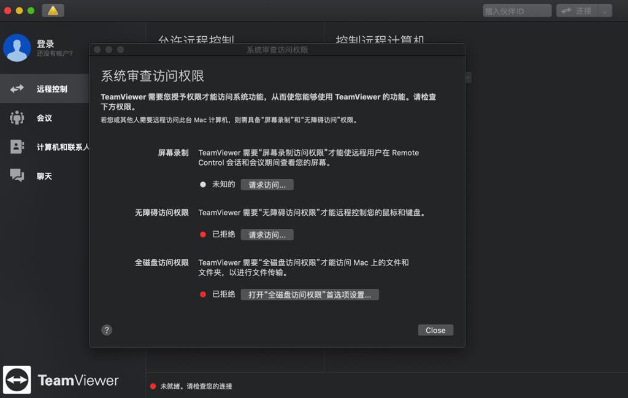Click the main window's green maximize button
Image resolution: width=628 pixels, height=398 pixels.
(31, 10)
